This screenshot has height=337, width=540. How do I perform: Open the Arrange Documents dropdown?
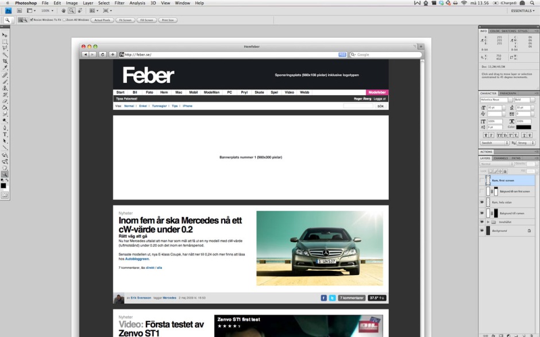point(94,11)
